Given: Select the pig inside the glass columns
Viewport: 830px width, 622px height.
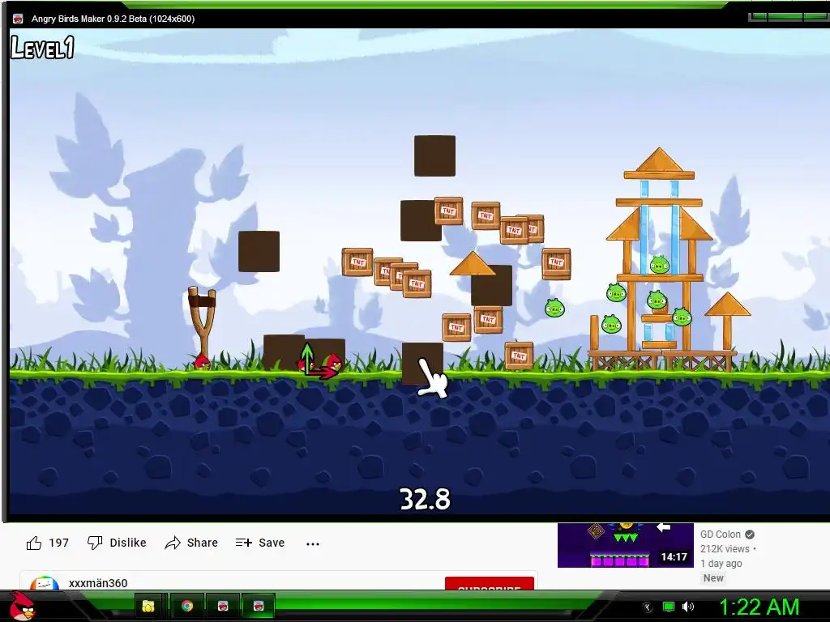Looking at the screenshot, I should click(660, 264).
